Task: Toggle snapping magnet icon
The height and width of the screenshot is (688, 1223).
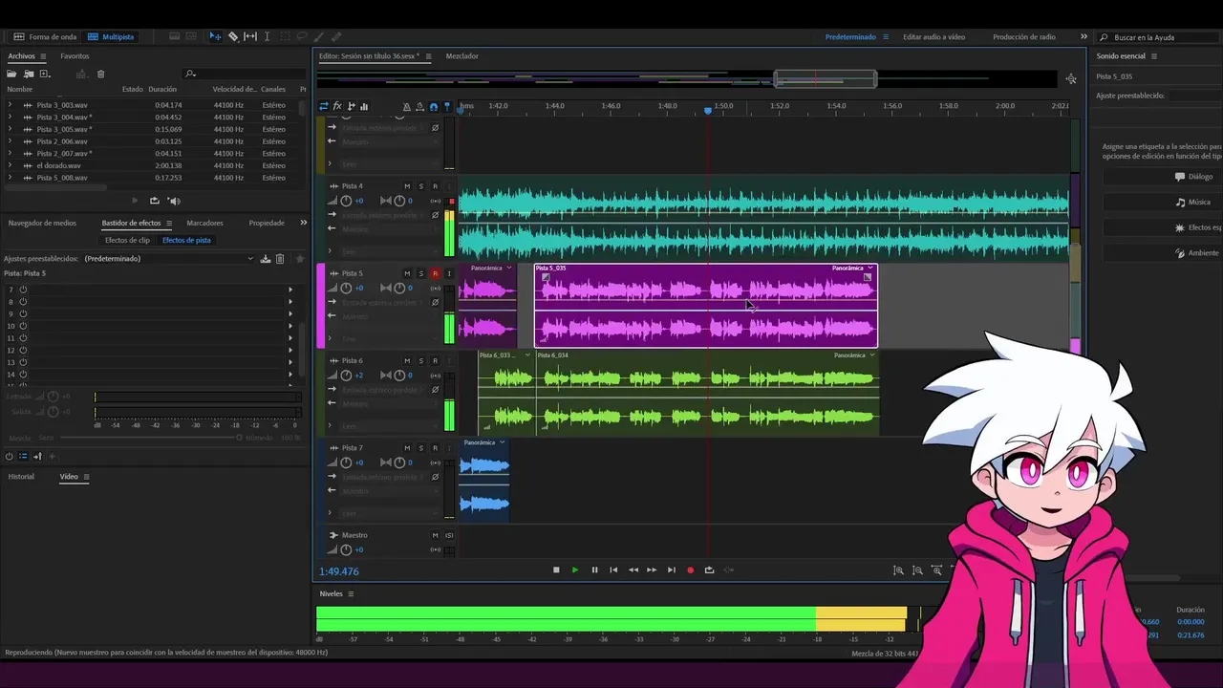Action: click(433, 107)
